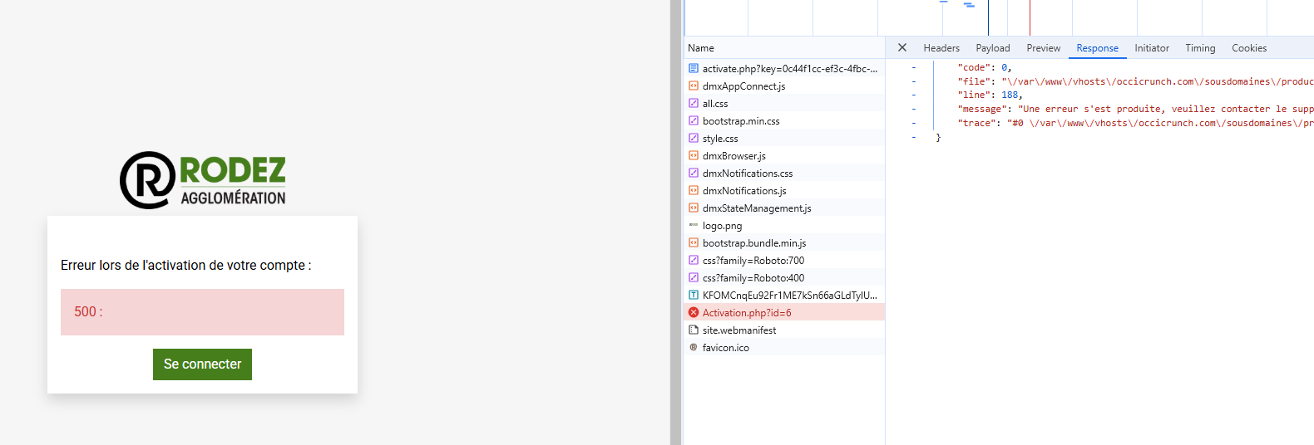Click the stylesheet icon beside all.css
The width and height of the screenshot is (1314, 445).
[x=694, y=103]
